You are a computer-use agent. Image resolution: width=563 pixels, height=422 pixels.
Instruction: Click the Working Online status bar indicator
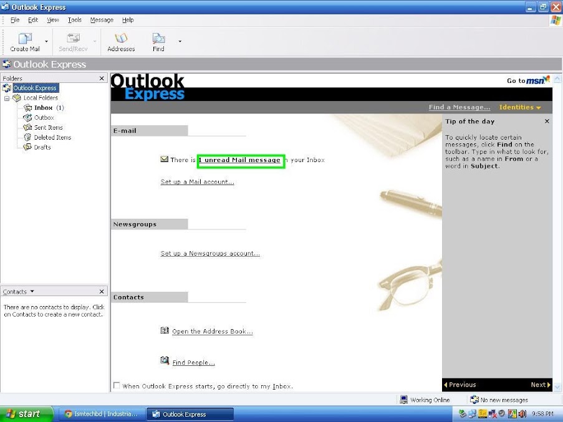pyautogui.click(x=425, y=400)
